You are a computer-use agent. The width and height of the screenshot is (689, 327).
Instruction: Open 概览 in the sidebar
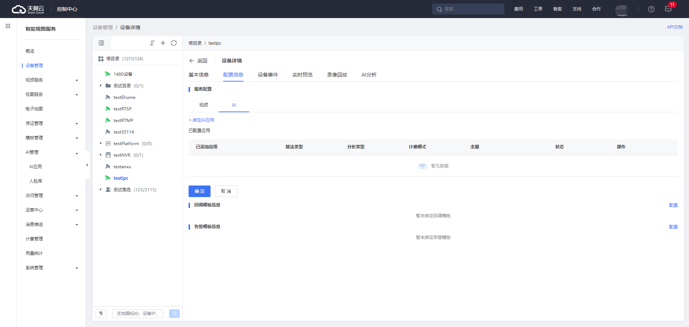click(30, 51)
